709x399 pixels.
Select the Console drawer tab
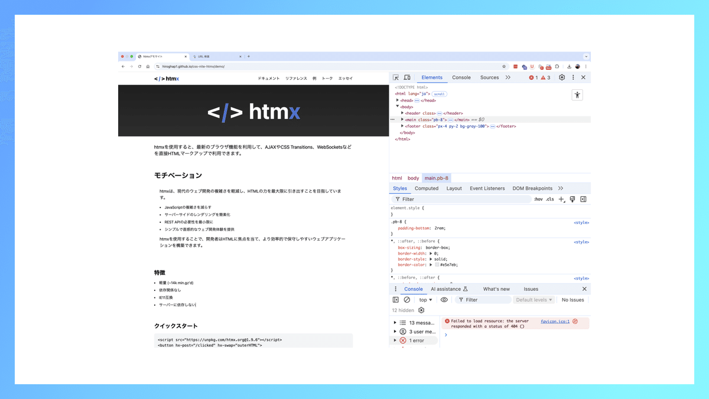point(414,289)
